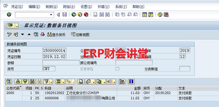Open the Export dropdown button

(101, 82)
